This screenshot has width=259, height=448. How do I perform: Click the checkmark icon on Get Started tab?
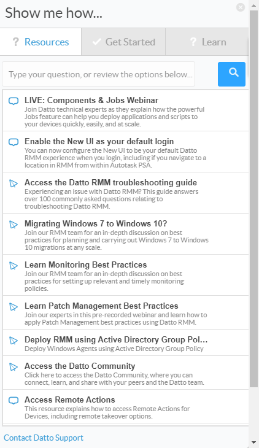tap(96, 42)
